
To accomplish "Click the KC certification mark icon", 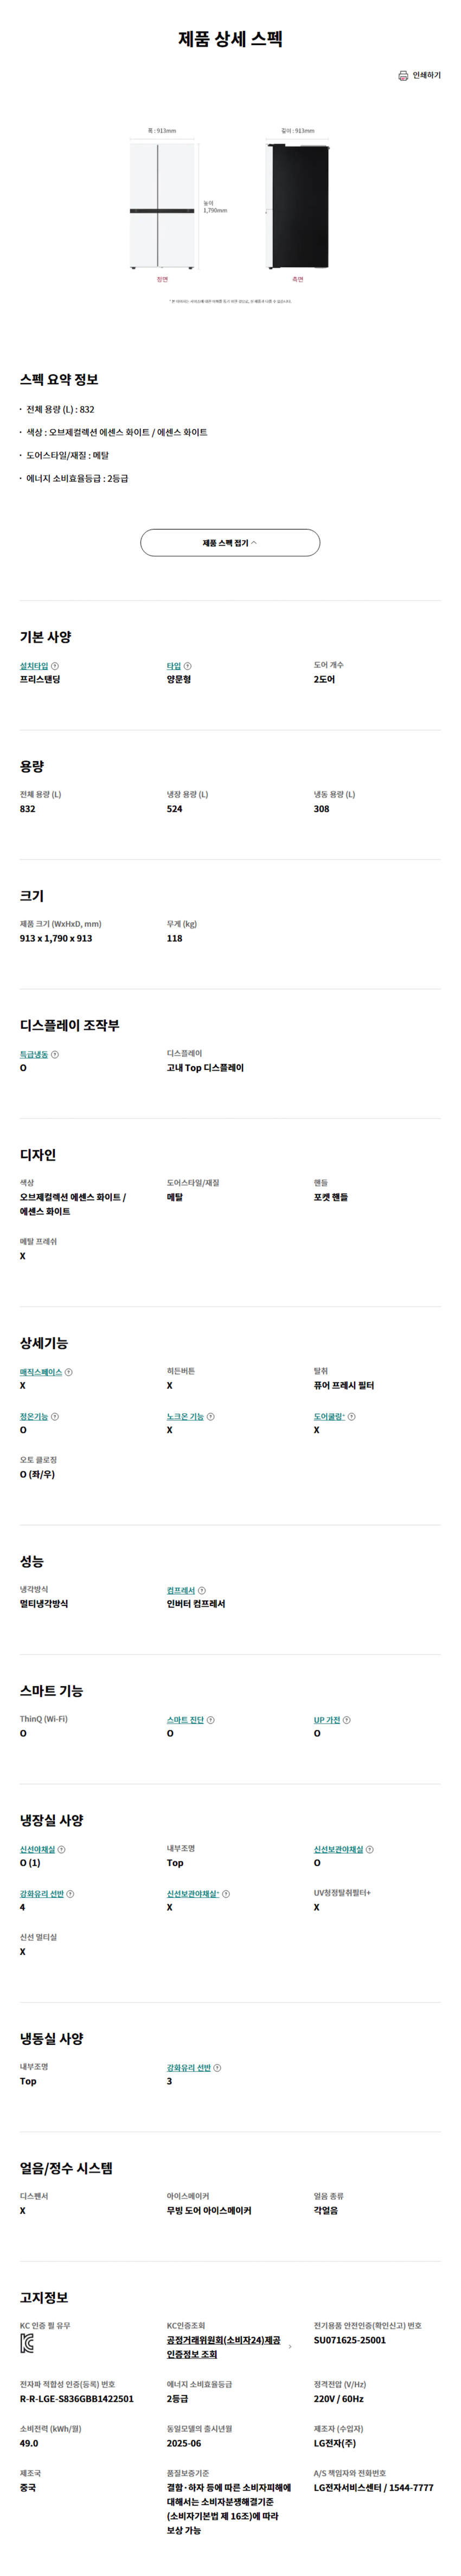I will point(27,2344).
